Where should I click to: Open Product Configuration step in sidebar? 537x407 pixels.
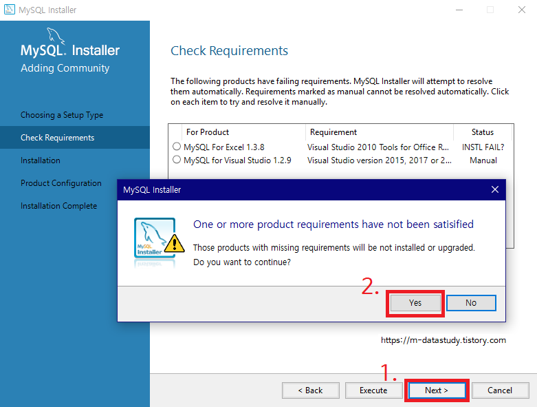tap(61, 183)
